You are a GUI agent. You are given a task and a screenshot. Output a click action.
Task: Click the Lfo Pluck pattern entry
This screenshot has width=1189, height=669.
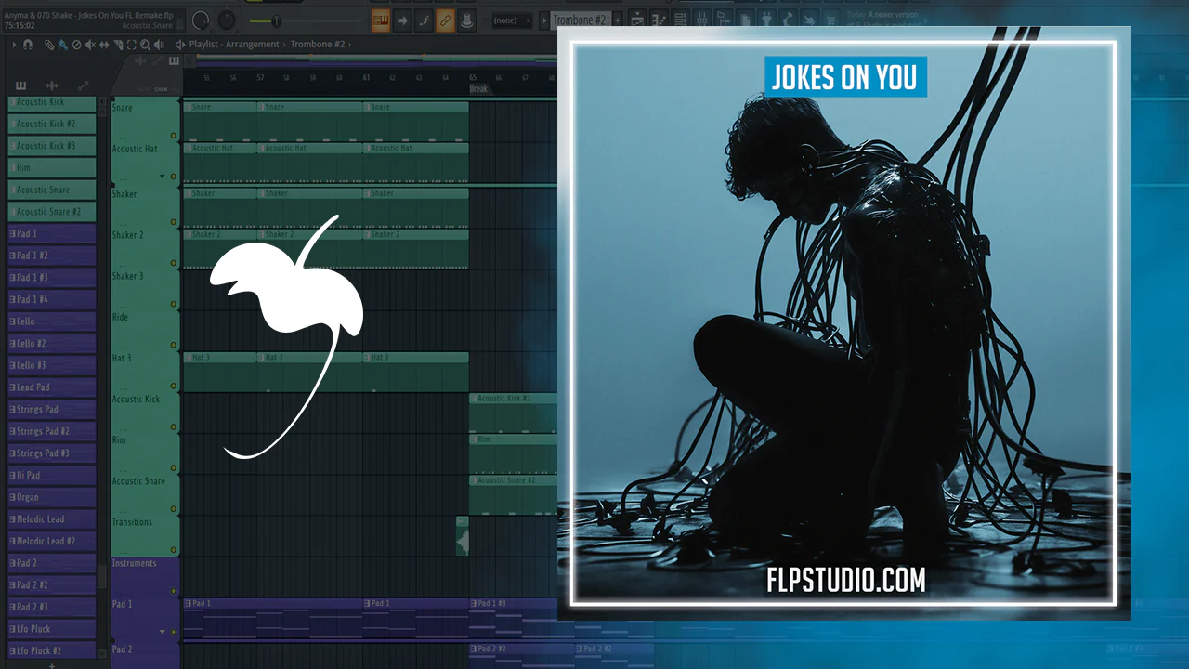[x=52, y=629]
